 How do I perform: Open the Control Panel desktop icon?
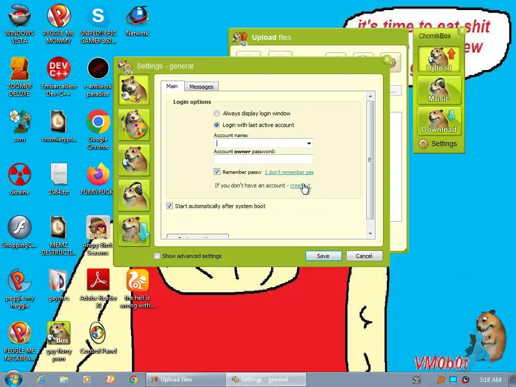pyautogui.click(x=98, y=338)
